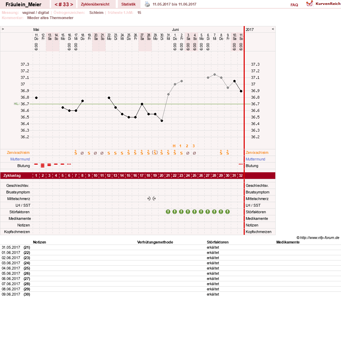Screen dimensions: 341x339
Task: Click the Störfaktoren icon on cycle day 29
Action: (221, 212)
